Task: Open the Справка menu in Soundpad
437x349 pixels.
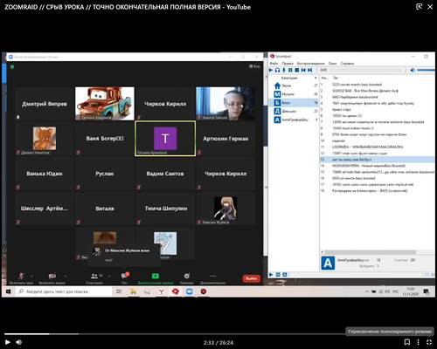Action: (x=347, y=64)
